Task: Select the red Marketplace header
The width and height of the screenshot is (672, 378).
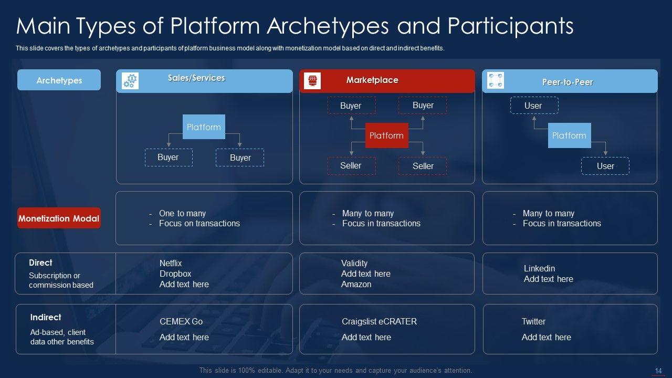Action: point(387,81)
